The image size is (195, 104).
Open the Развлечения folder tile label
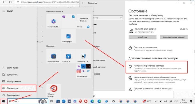pyautogui.click(x=82, y=76)
